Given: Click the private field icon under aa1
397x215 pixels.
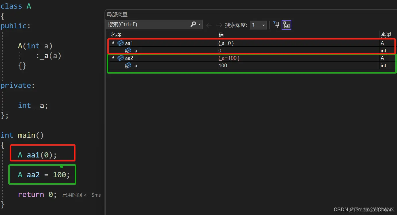Looking at the screenshot, I should coord(128,51).
